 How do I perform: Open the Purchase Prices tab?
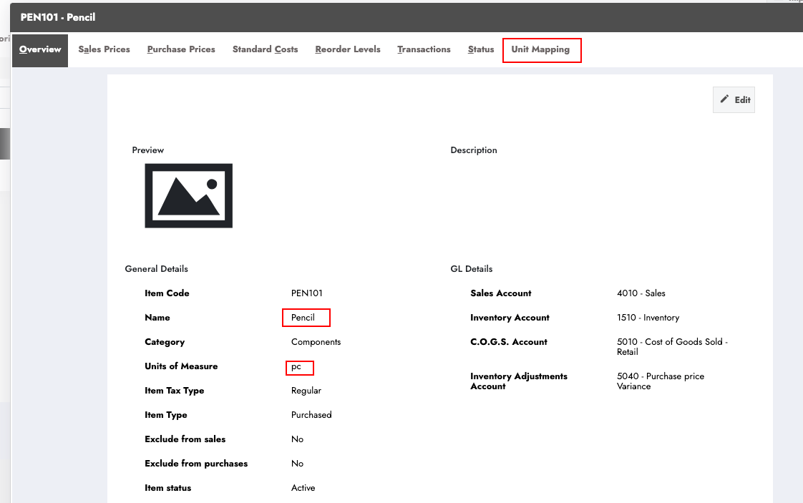click(x=181, y=49)
